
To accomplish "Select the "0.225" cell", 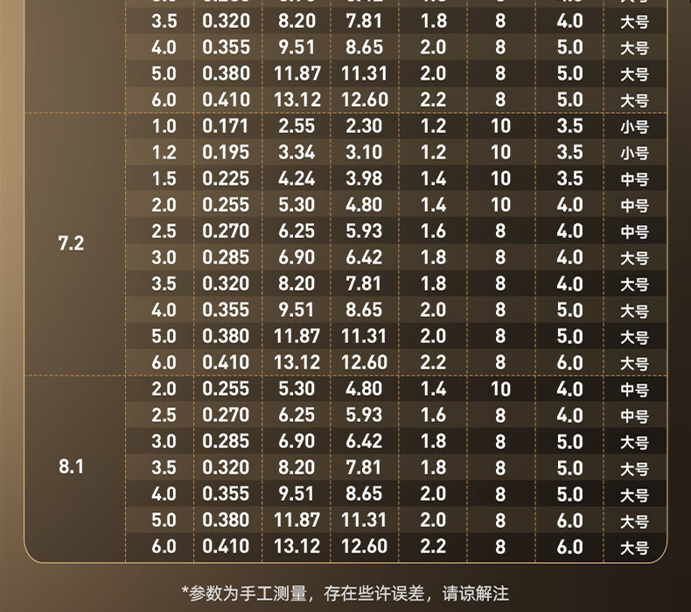I will (x=226, y=179).
